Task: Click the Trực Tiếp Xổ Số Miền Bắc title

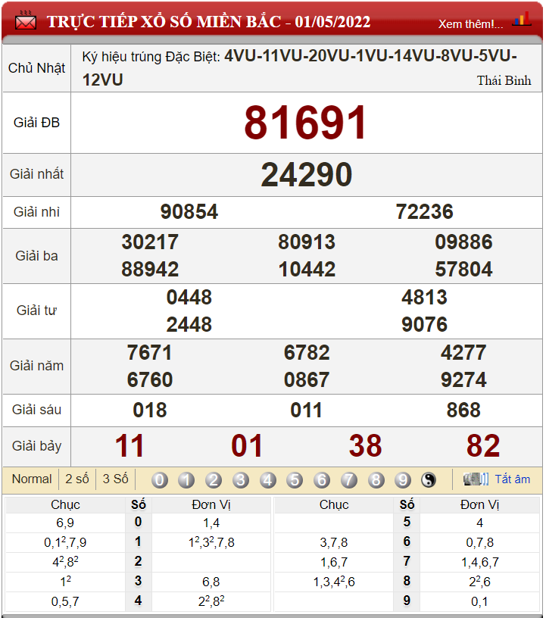Action: (209, 22)
